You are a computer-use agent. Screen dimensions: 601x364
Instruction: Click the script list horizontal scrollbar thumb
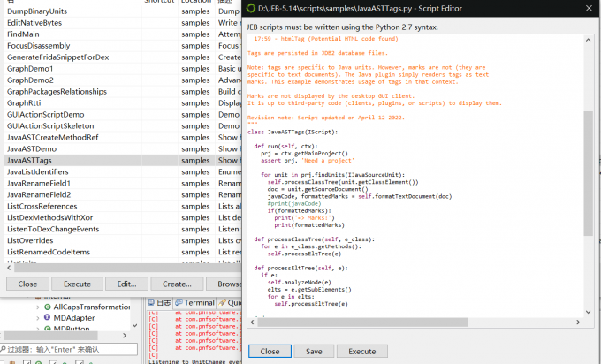pos(127,268)
